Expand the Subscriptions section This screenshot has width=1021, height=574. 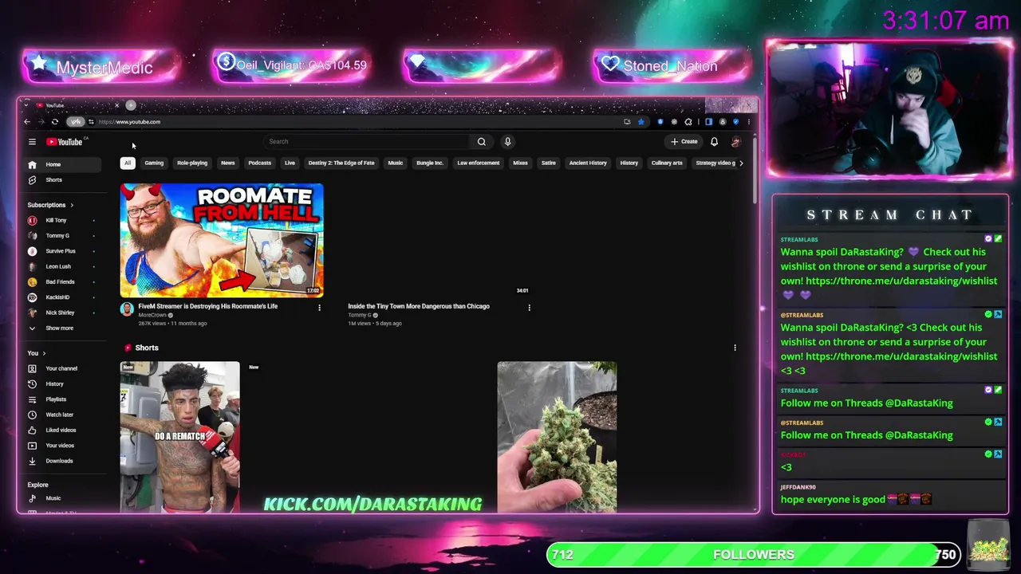tap(50, 205)
